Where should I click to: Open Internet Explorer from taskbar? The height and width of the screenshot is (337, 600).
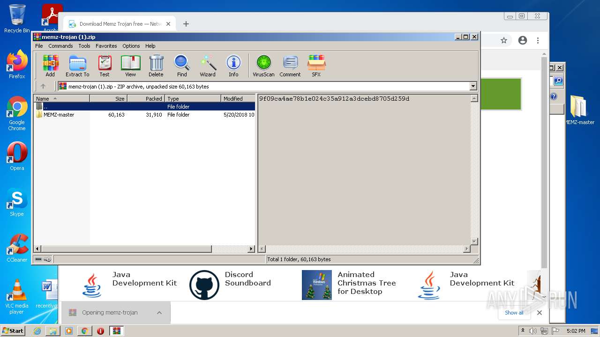coord(37,331)
